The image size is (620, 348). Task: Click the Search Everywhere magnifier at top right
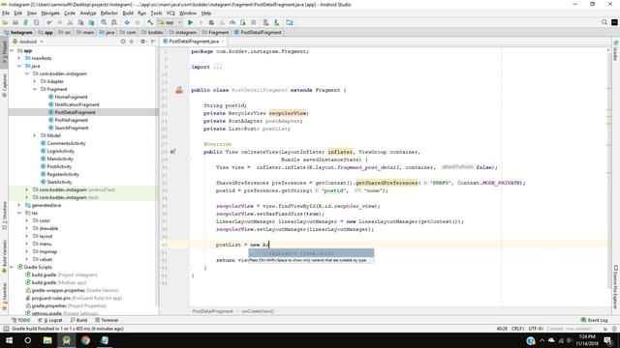(x=604, y=22)
